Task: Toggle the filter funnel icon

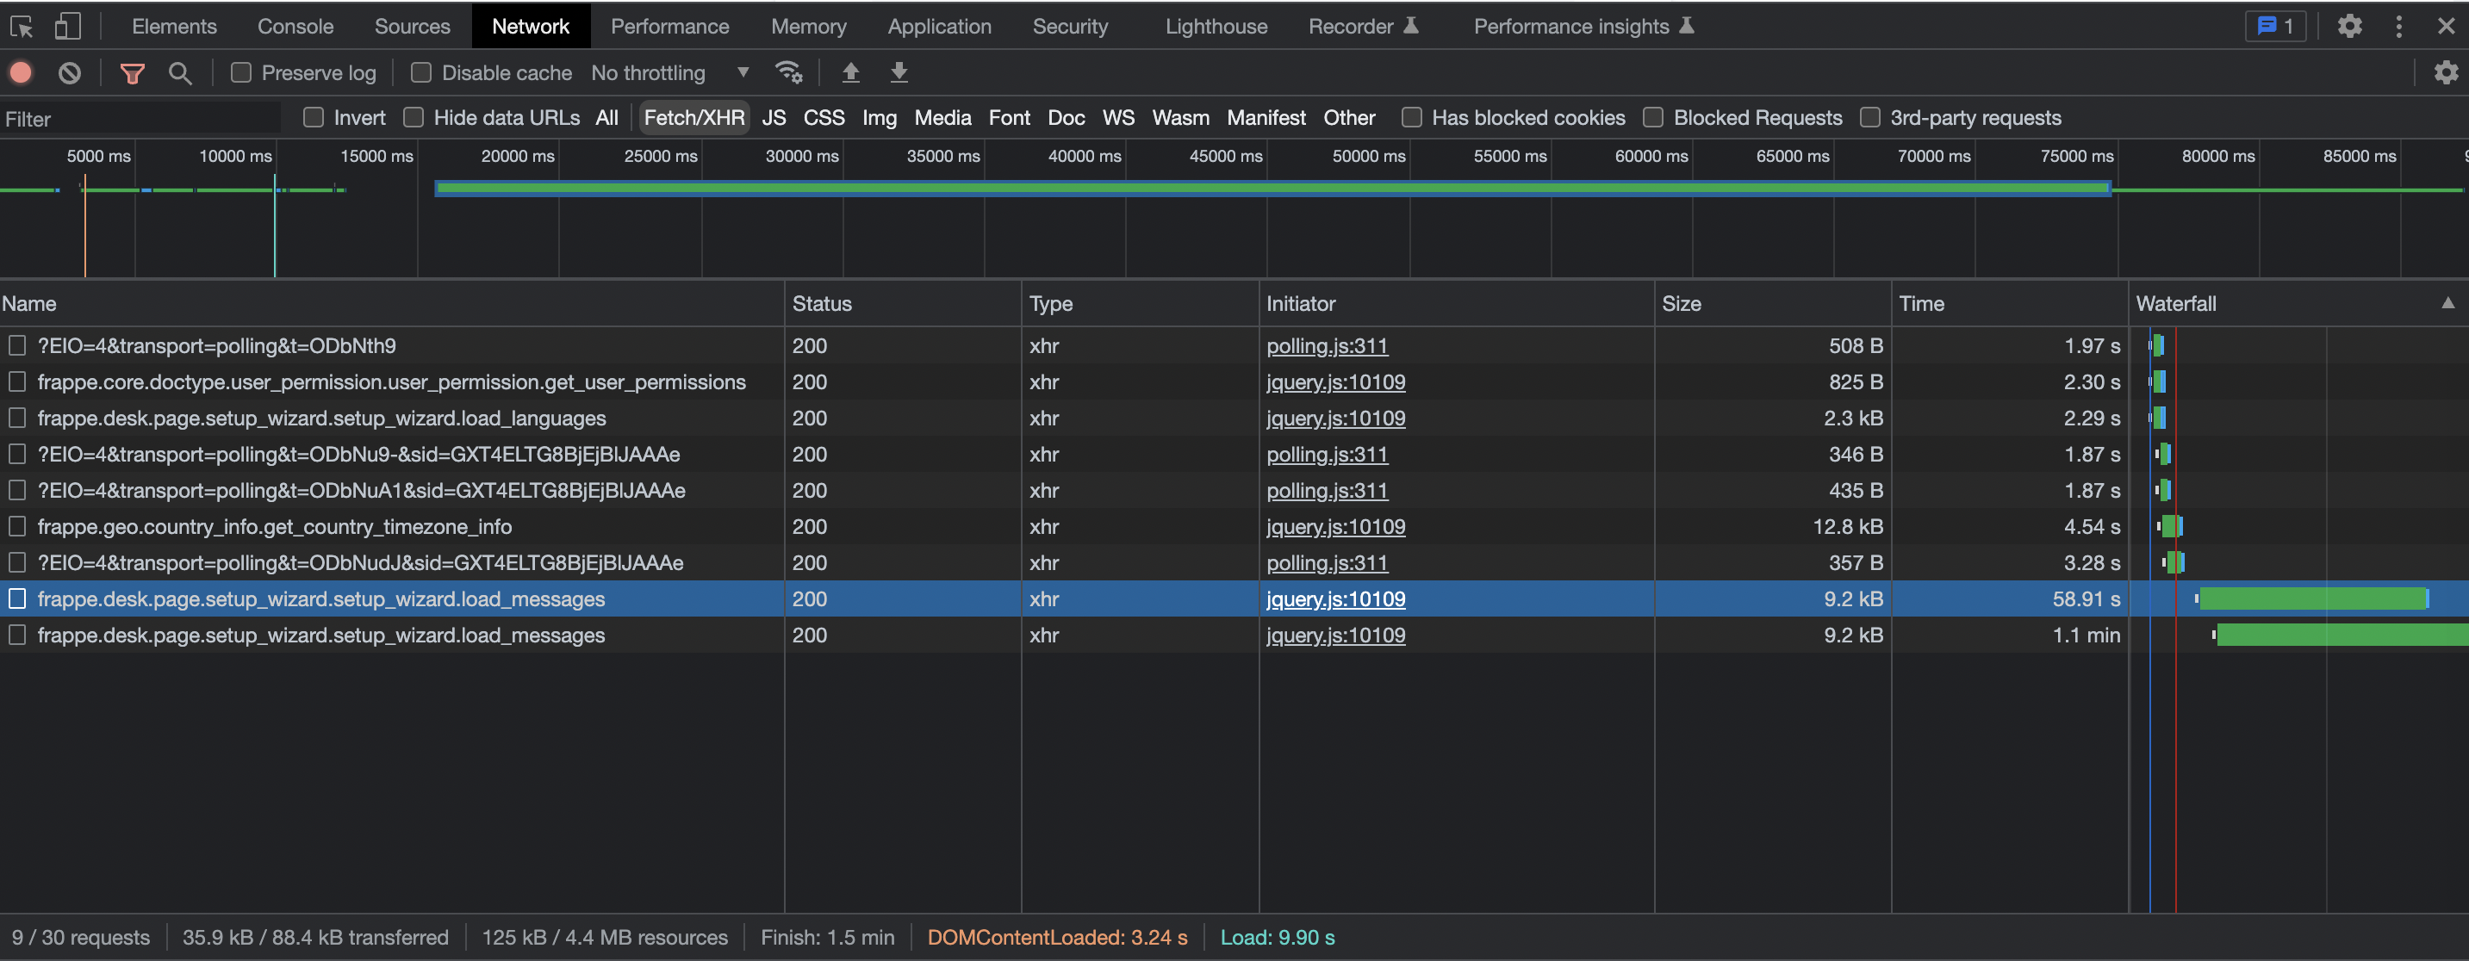Action: (x=133, y=73)
